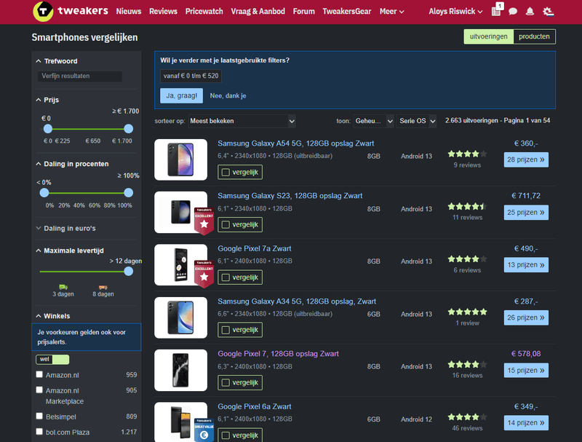Image resolution: width=582 pixels, height=442 pixels.
Task: Click the Tweakers logo icon
Action: (x=43, y=11)
